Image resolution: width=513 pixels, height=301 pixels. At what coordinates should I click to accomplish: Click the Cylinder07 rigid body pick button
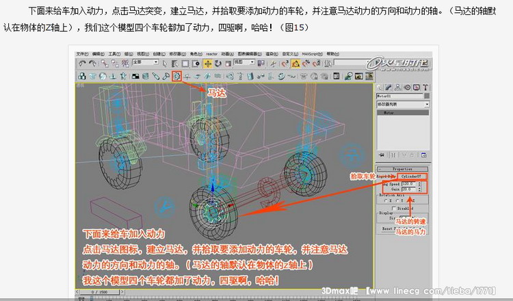tap(413, 175)
